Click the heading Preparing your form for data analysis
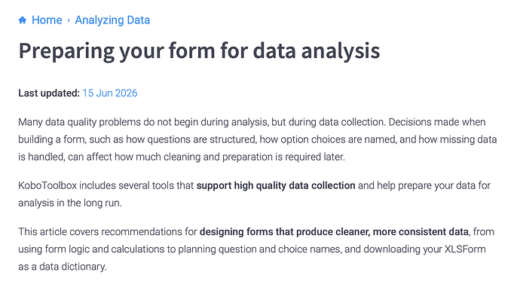 (x=199, y=50)
